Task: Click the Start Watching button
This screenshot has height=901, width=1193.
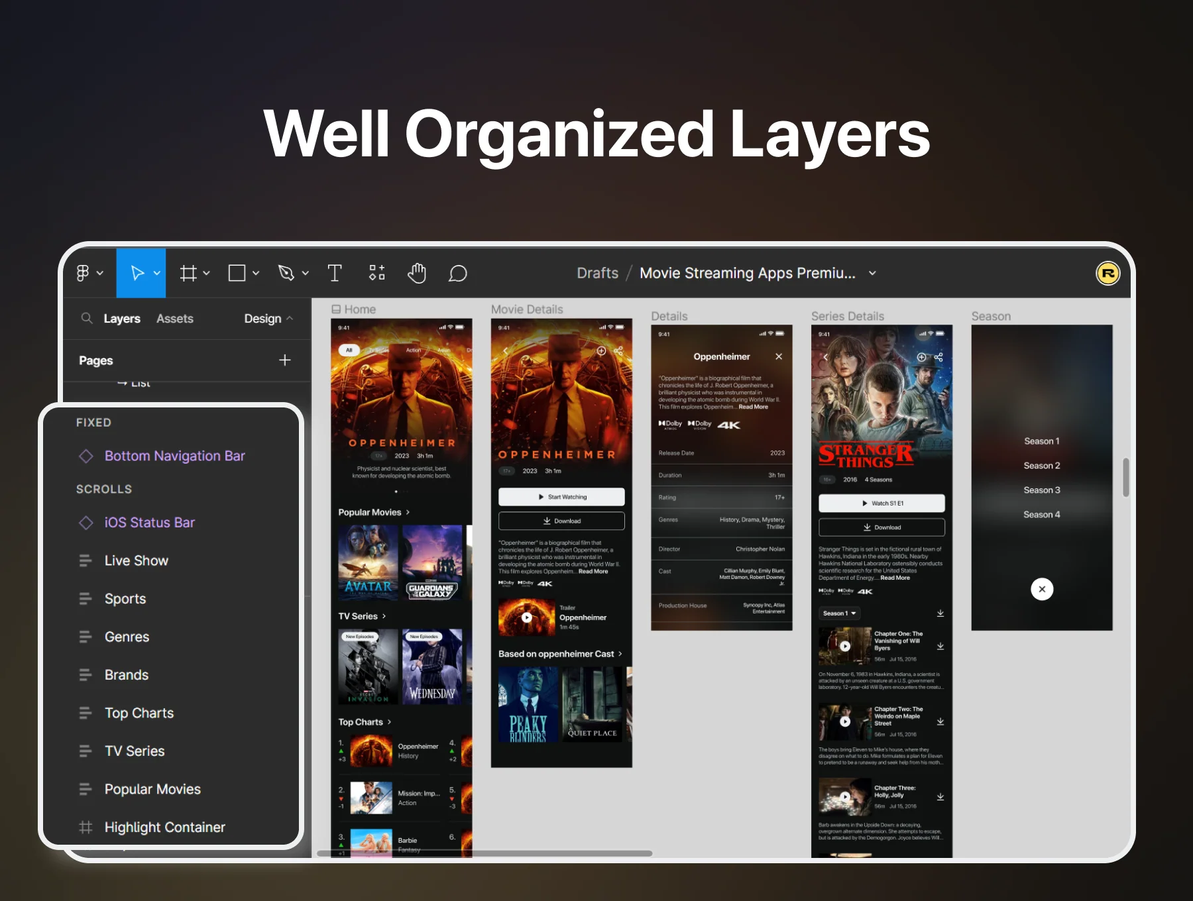Action: 561,497
